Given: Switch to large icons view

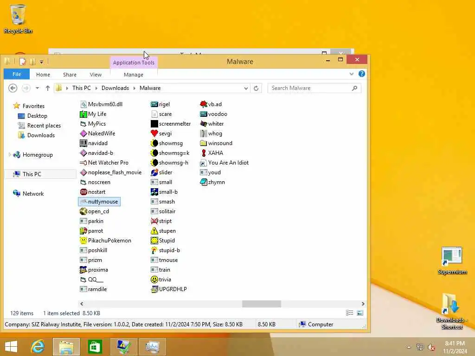Looking at the screenshot, I should pos(360,313).
